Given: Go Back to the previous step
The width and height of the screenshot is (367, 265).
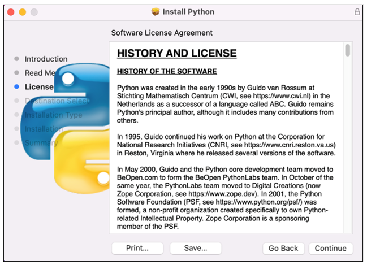Looking at the screenshot, I should point(283,249).
